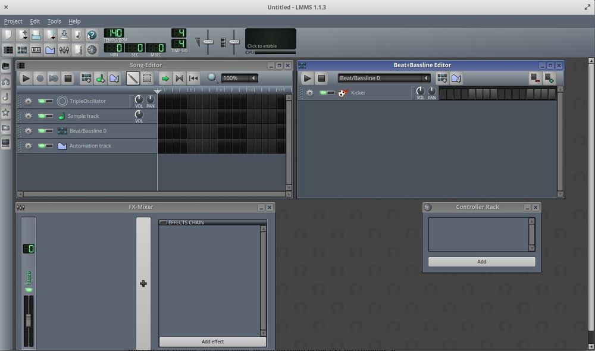Open recent projects dropdown on toolbar
595x351 pixels.
point(49,35)
